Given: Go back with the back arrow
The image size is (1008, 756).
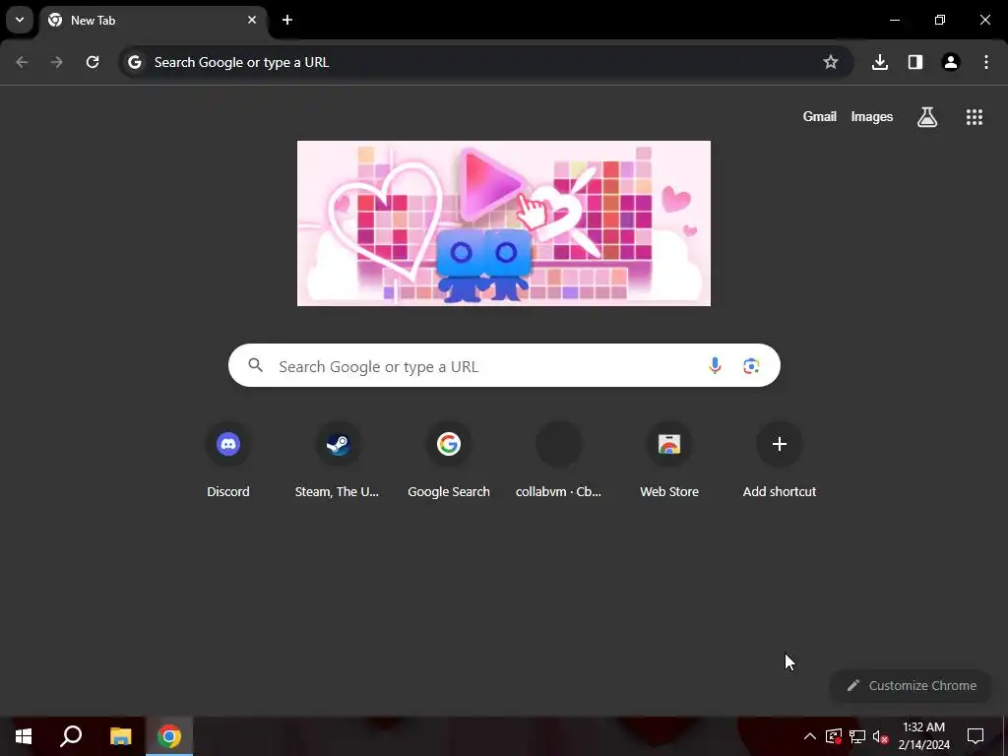Looking at the screenshot, I should coord(22,62).
